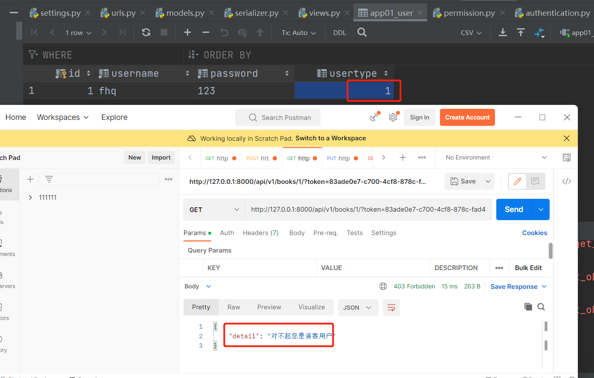Sort by the usertype column header
This screenshot has height=378, width=594.
pos(352,73)
